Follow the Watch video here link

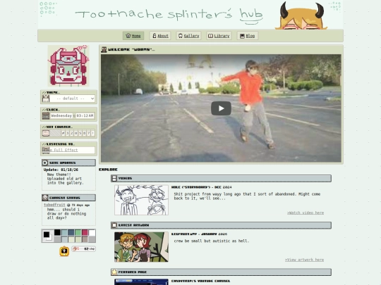[x=306, y=213]
